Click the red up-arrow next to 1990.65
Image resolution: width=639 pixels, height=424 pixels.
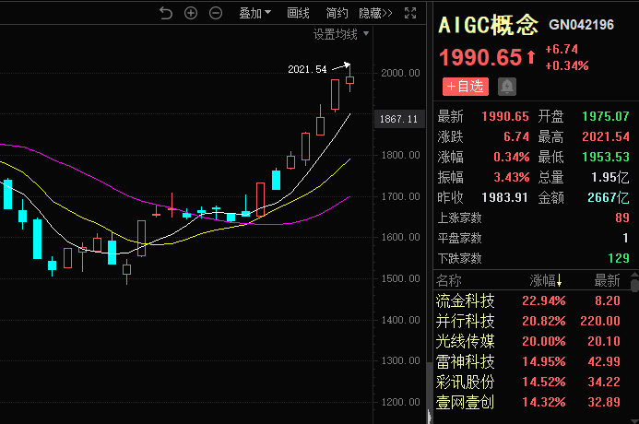tap(531, 58)
